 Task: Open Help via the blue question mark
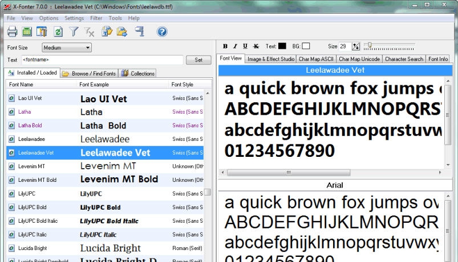tap(162, 32)
